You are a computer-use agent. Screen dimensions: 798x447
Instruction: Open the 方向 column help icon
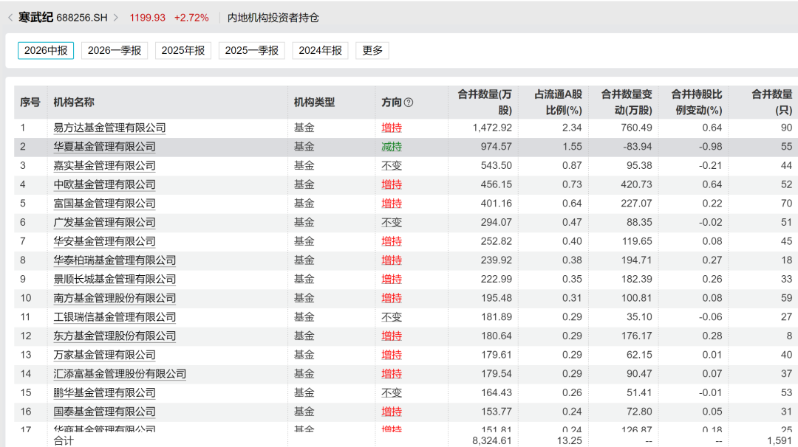click(408, 103)
